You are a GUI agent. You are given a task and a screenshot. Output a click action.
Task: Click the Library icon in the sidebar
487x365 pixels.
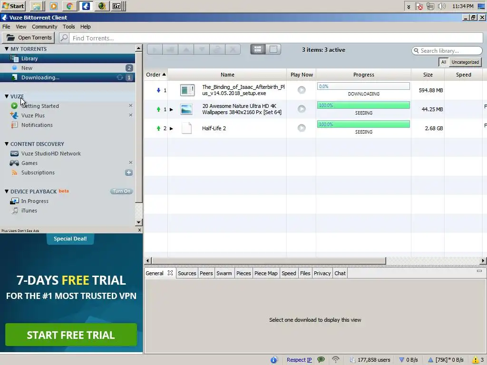pos(14,58)
